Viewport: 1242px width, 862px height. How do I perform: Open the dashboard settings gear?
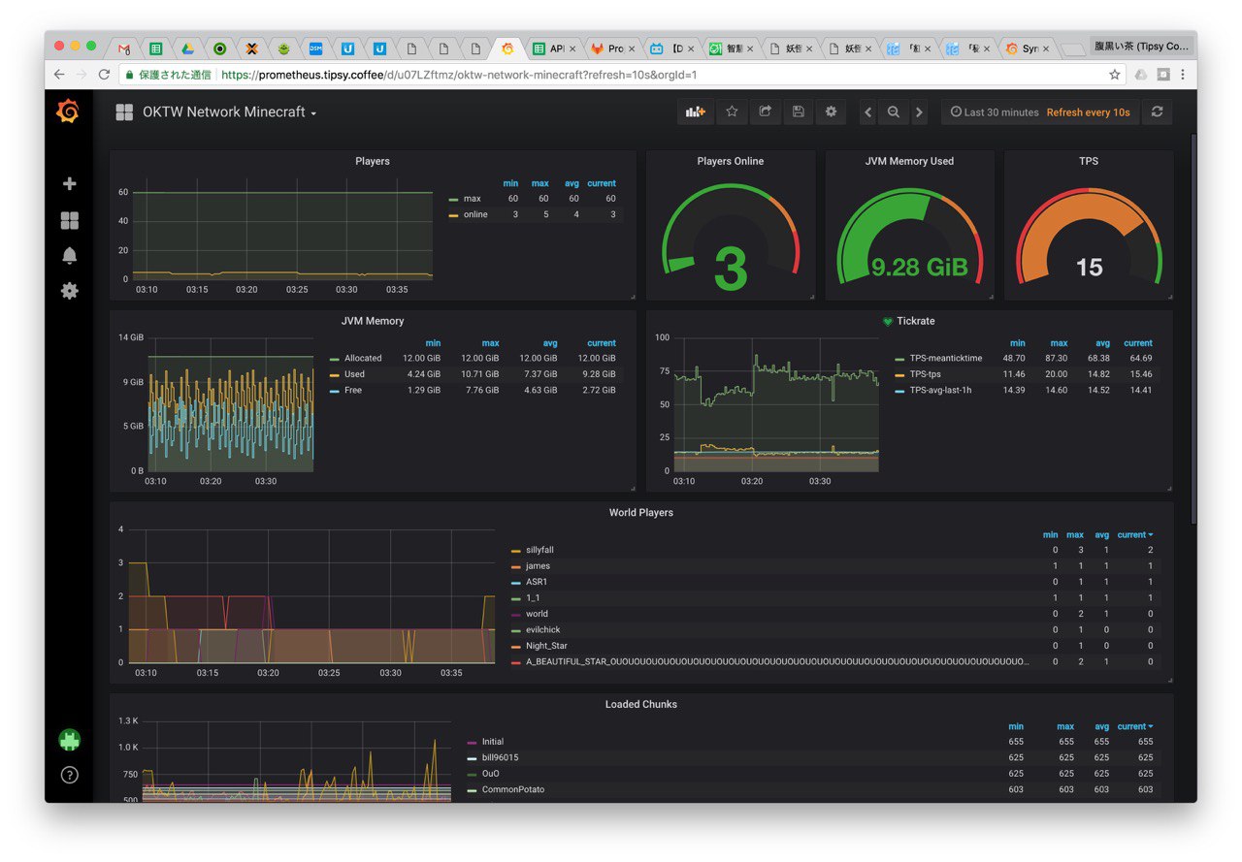tap(831, 112)
